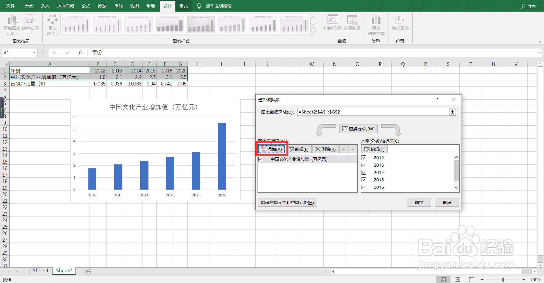The height and width of the screenshot is (283, 544).
Task: Click the axis labels 编辑(T) button
Action: tap(375, 149)
